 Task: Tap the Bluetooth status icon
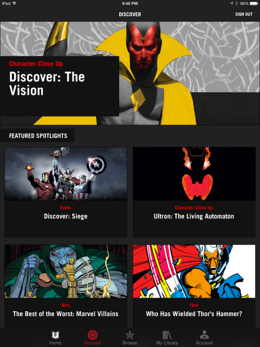[236, 3]
